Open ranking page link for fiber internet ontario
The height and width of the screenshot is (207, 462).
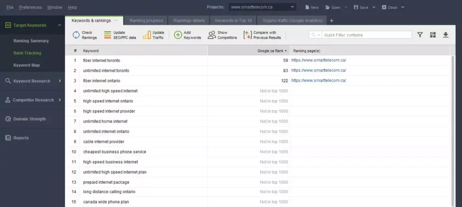319,80
